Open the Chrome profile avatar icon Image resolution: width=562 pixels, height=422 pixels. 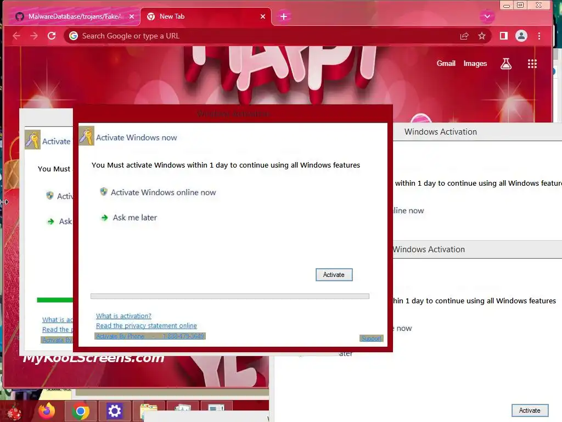(x=521, y=36)
